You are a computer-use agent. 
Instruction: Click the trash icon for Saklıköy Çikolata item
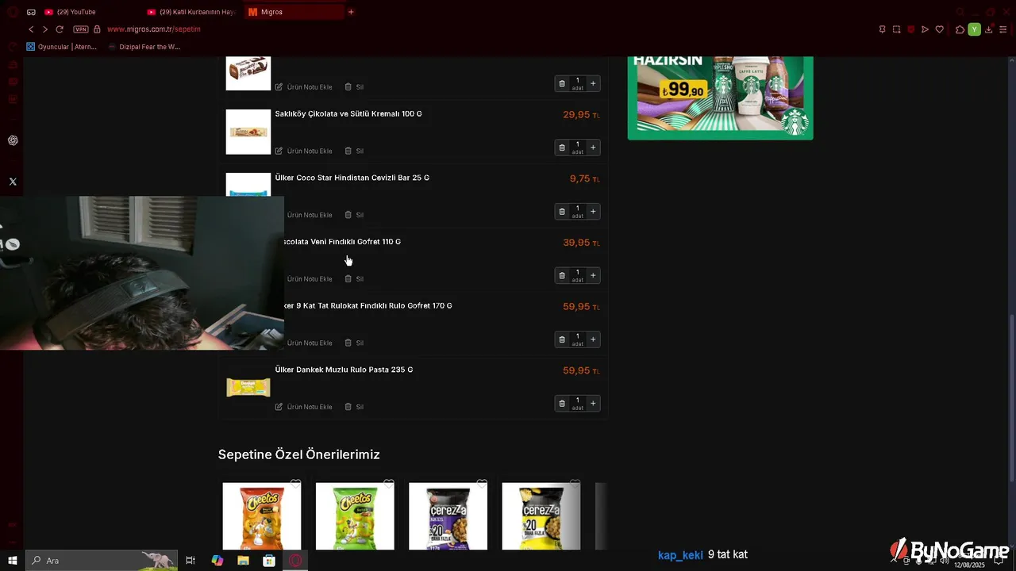[x=562, y=148]
